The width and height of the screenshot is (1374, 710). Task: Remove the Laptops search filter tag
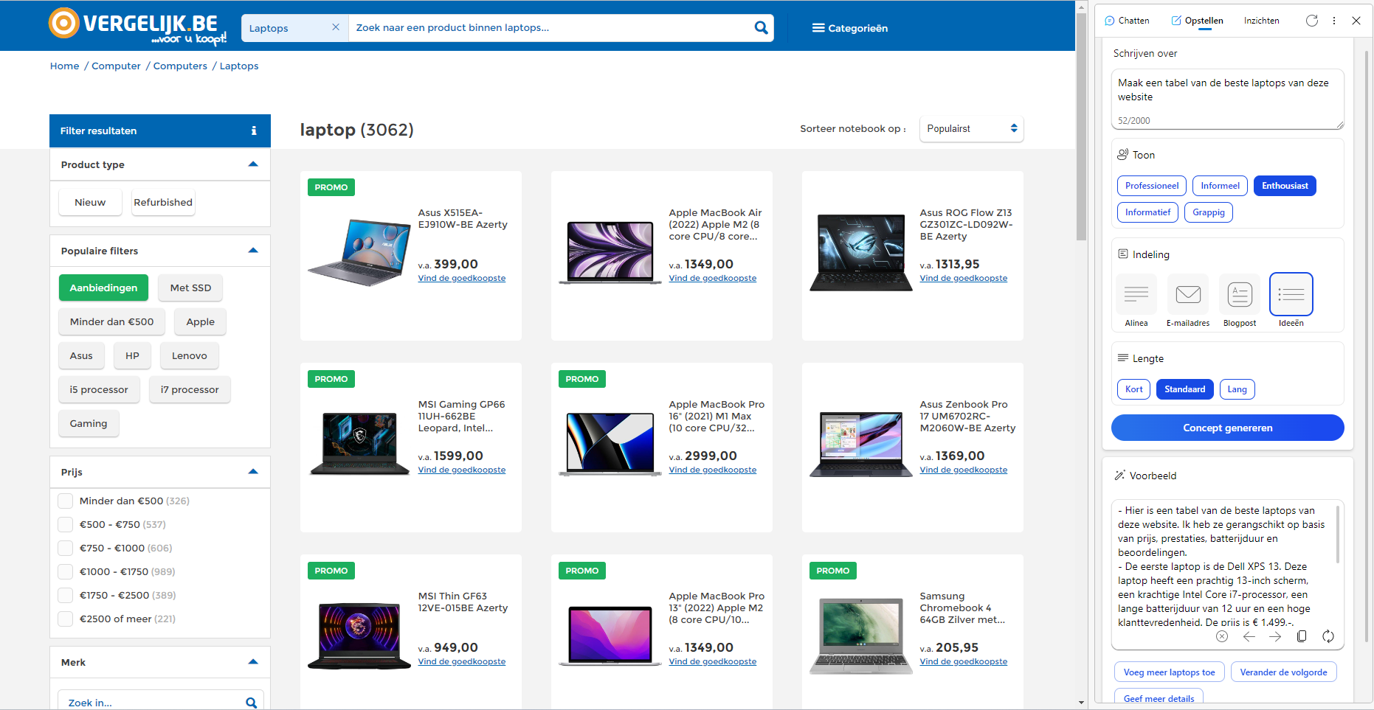pos(336,27)
